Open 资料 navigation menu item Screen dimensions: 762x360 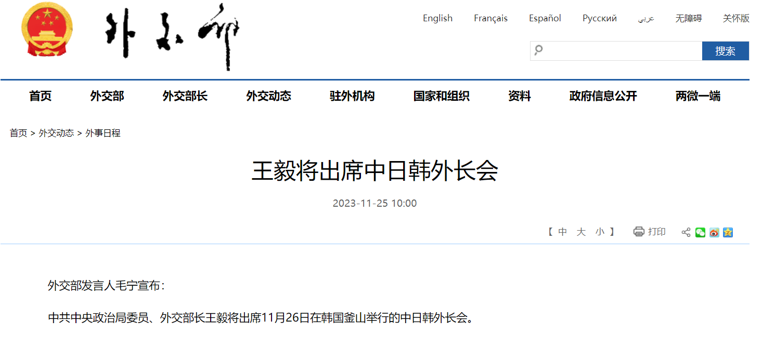point(520,96)
